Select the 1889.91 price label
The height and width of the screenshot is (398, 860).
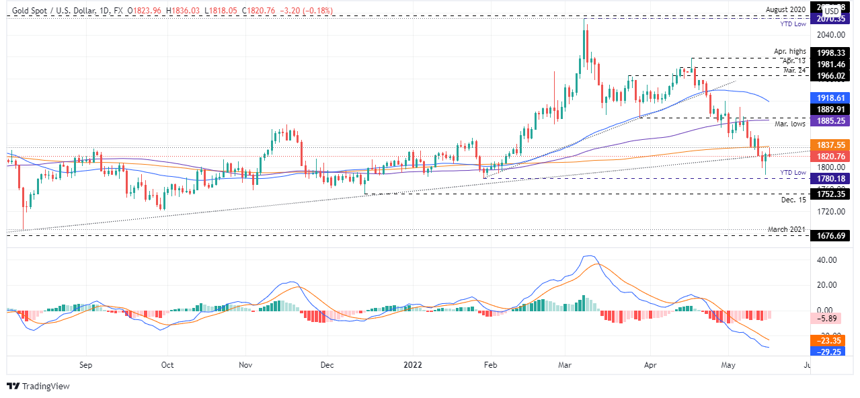[x=830, y=109]
